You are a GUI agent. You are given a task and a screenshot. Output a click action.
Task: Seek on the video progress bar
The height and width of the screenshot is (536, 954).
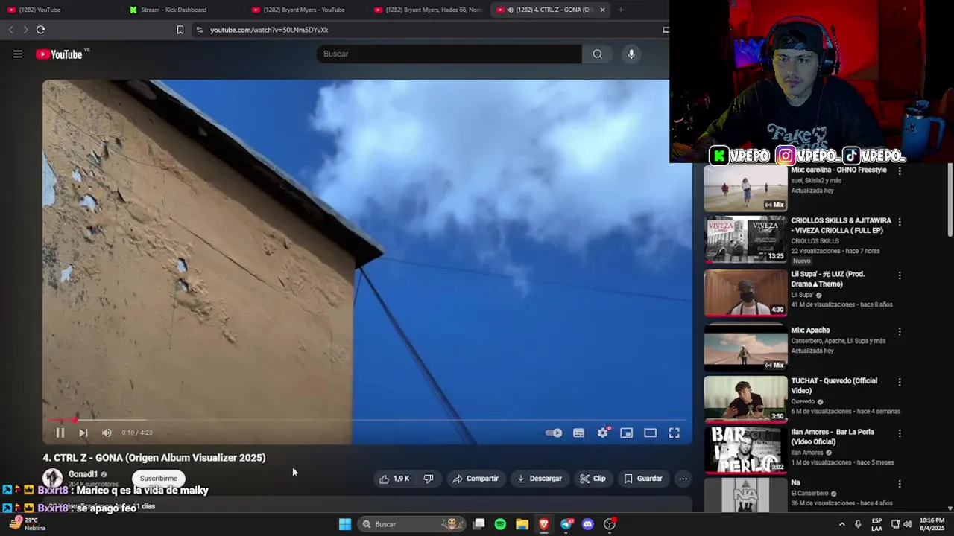367,421
